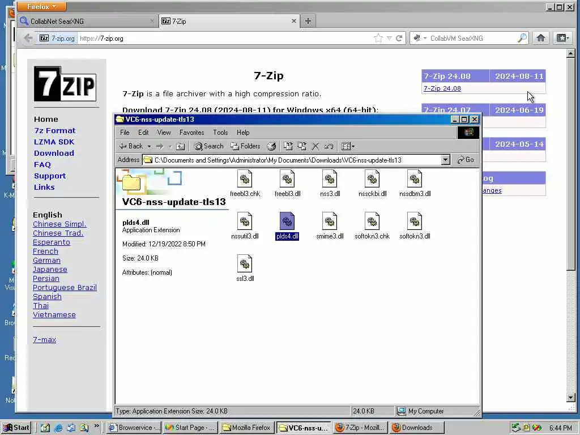580x435 pixels.
Task: Click Firefox bookmarks menu icon
Action: point(562,38)
